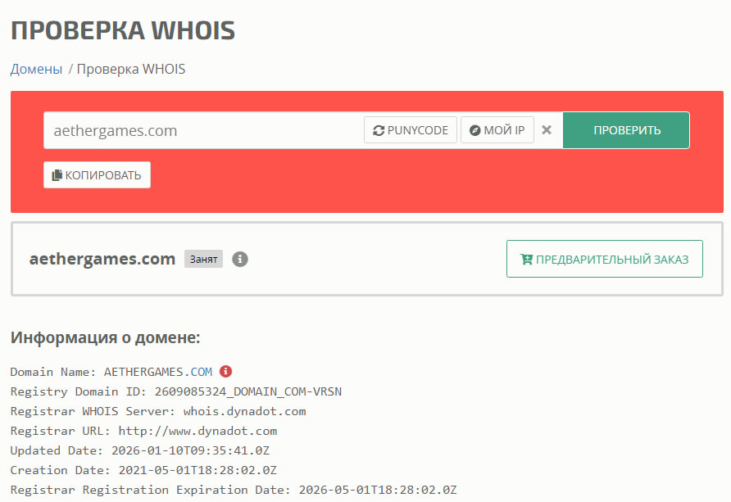Click the http://www.dynadot.com registrar URL text
Viewport: 731px width, 502px height.
click(x=198, y=431)
